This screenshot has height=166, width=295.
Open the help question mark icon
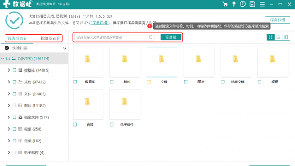(x=242, y=4)
